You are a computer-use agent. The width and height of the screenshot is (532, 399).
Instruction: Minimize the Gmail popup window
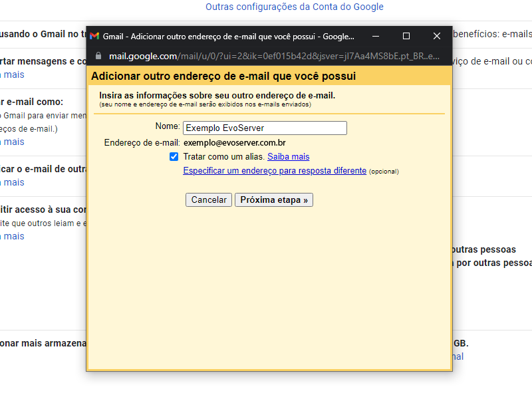pyautogui.click(x=376, y=36)
